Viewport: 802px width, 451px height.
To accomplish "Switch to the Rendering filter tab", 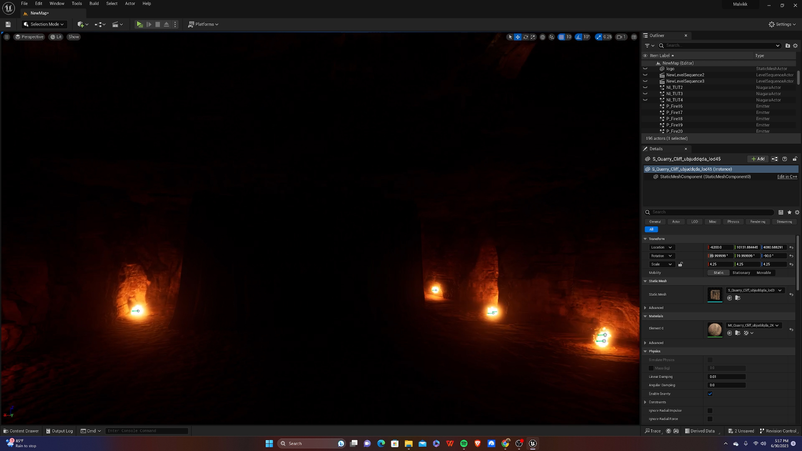I will tap(757, 222).
